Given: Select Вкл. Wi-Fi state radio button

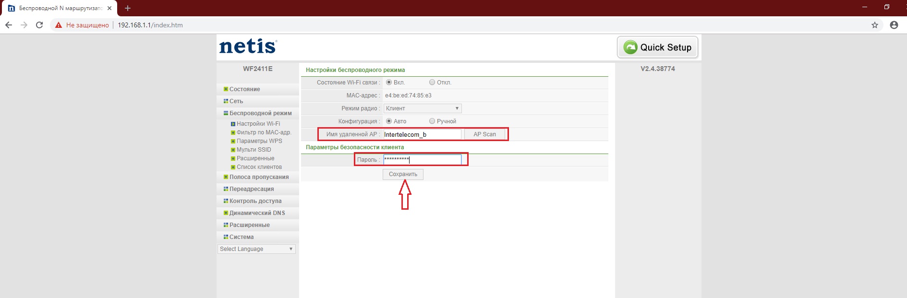Looking at the screenshot, I should 389,83.
